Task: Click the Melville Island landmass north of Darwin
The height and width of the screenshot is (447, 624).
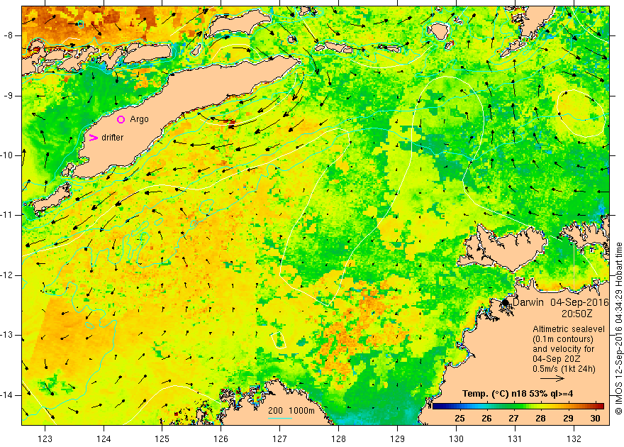Action: (x=502, y=247)
